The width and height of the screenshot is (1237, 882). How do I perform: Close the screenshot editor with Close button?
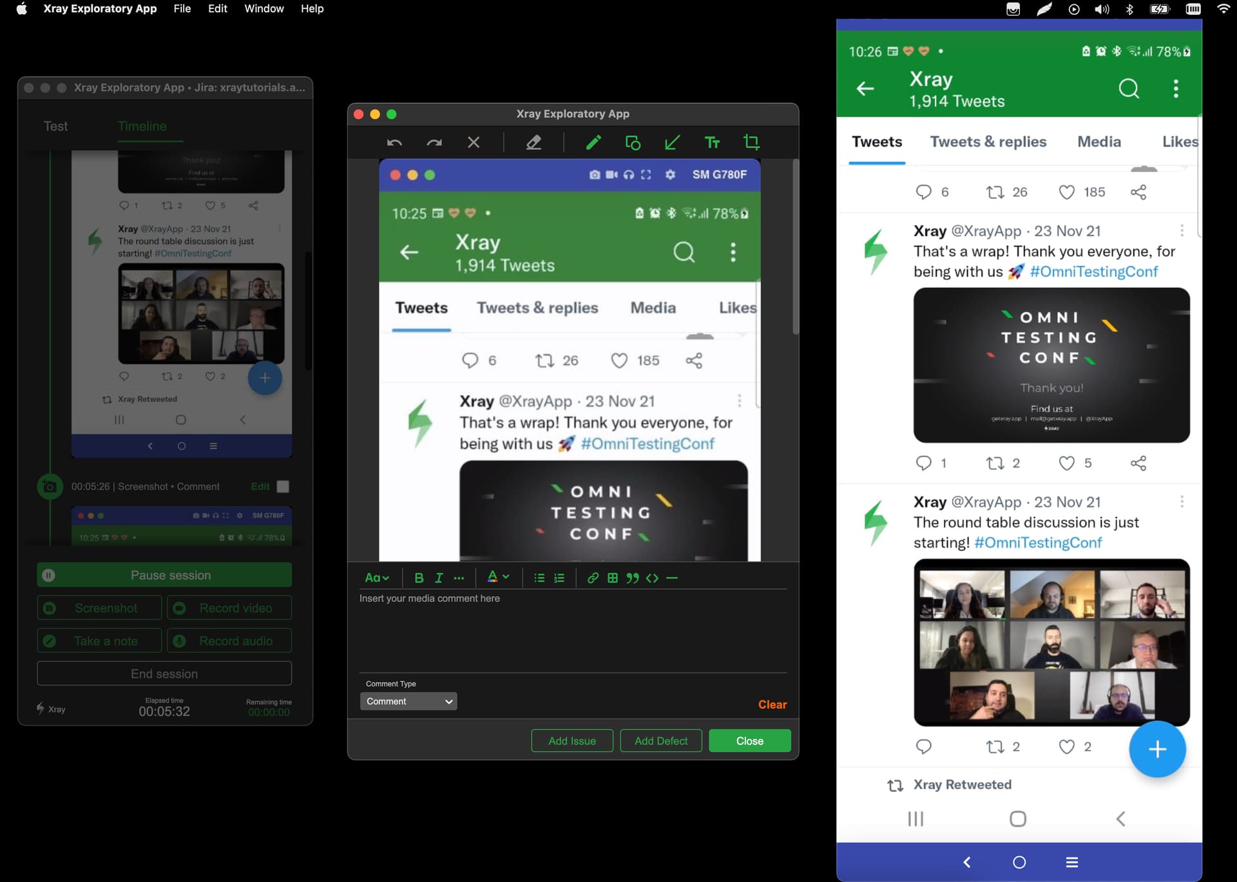749,740
